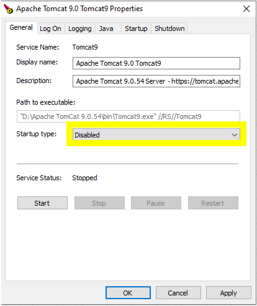
Task: Click the Tomcat feather icon in title bar
Action: (x=8, y=9)
